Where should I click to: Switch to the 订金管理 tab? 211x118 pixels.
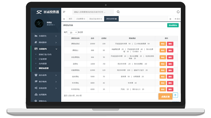80,19
